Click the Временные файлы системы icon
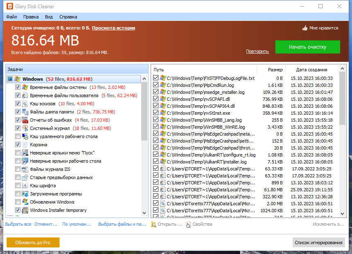 pos(25,87)
